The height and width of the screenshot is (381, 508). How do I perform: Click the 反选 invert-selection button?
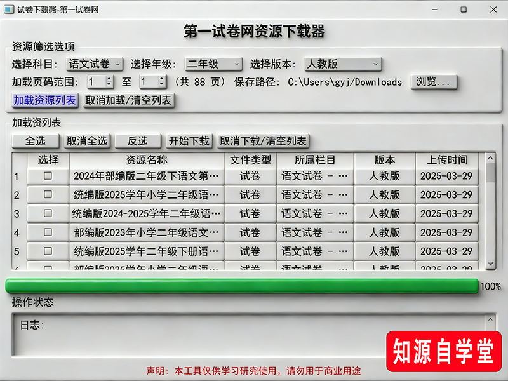point(138,140)
